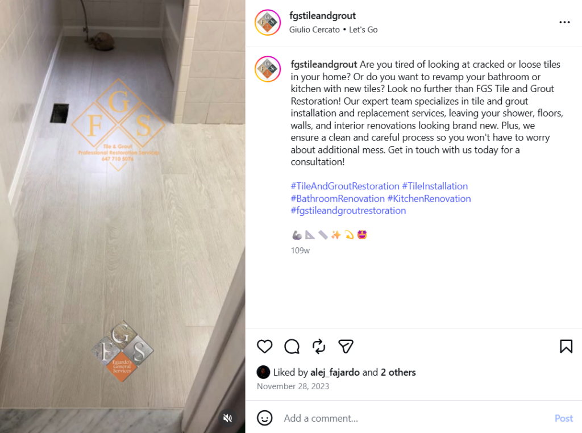The image size is (582, 433).
Task: Click the caption's fgstileandgrout avatar
Action: pyautogui.click(x=268, y=69)
